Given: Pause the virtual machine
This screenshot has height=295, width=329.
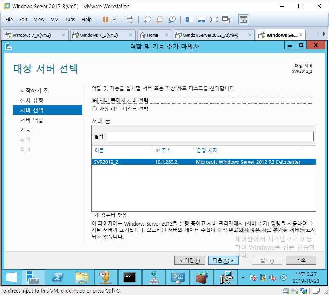Looking at the screenshot, I should click(x=105, y=20).
